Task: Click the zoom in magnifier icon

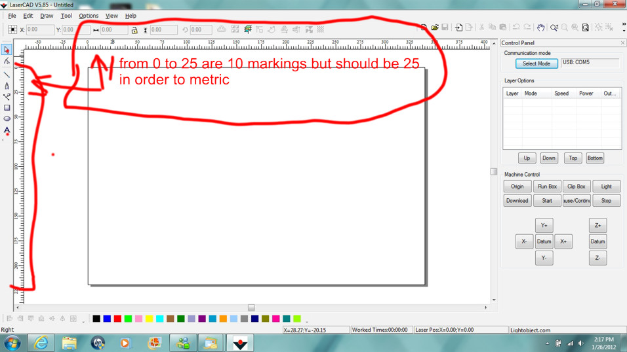Action: coord(554,28)
